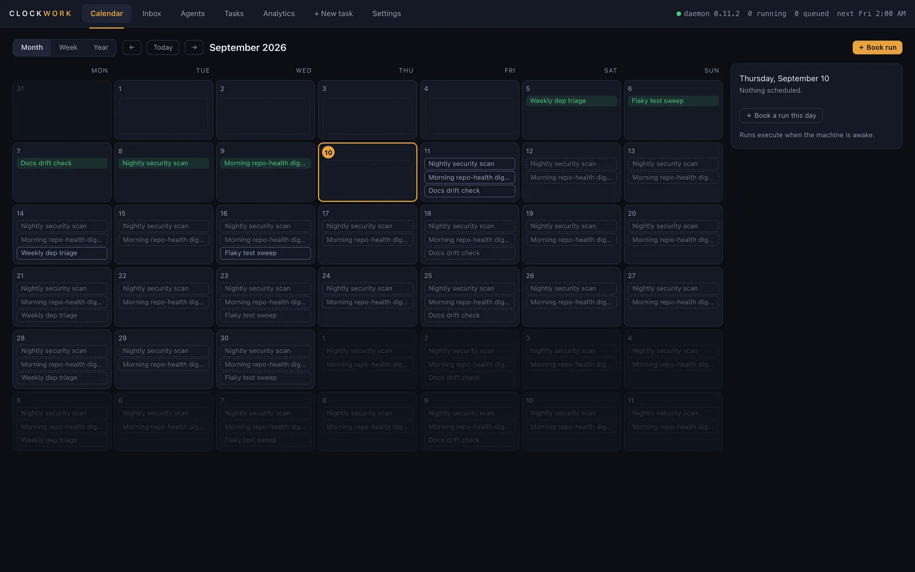Click the dimmed day 31 cell
This screenshot has width=915, height=572.
click(62, 110)
